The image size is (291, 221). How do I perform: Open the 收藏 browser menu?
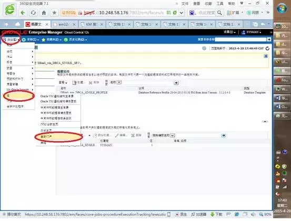[208, 4]
